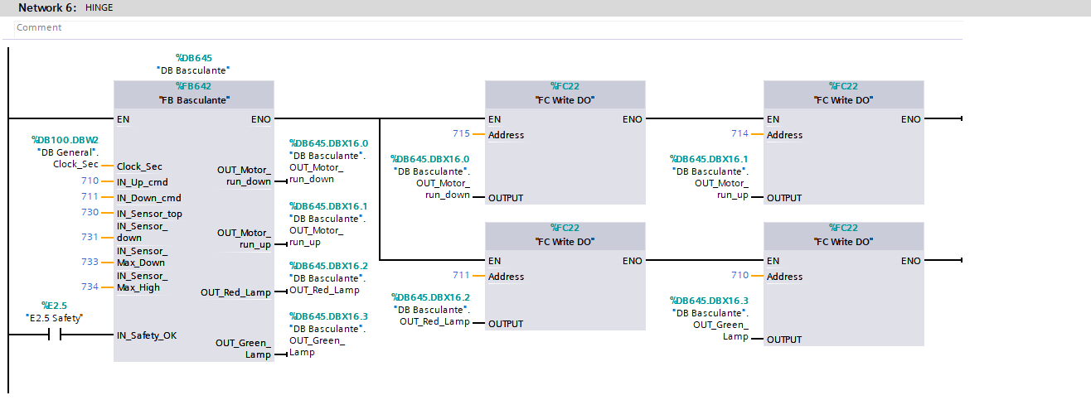Viewport: 1091px width, 400px height.
Task: Click value 731 at IN_Sensor_down input
Action: coord(90,237)
